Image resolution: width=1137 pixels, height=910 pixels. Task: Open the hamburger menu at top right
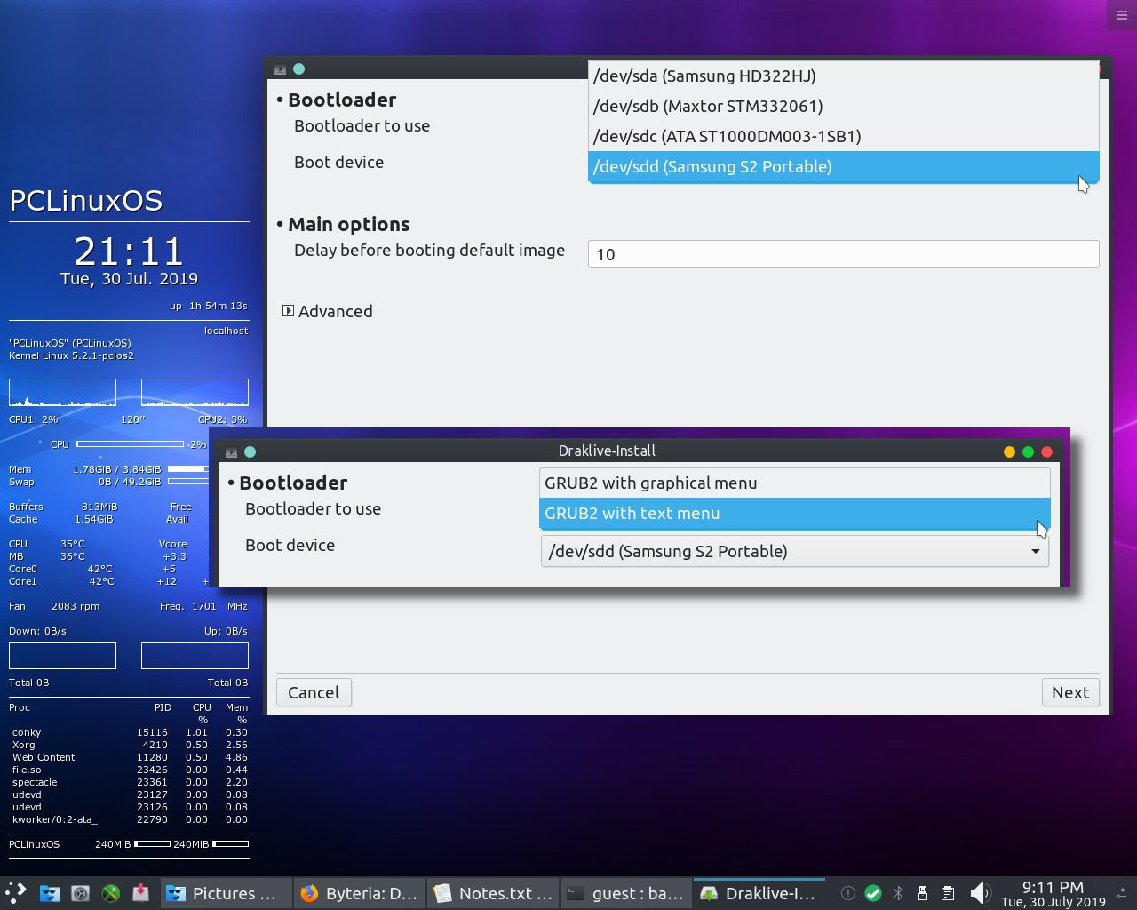pos(1120,14)
